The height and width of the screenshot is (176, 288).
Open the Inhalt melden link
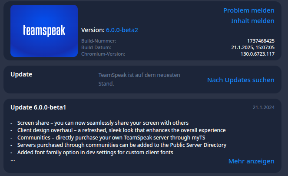pyautogui.click(x=252, y=21)
